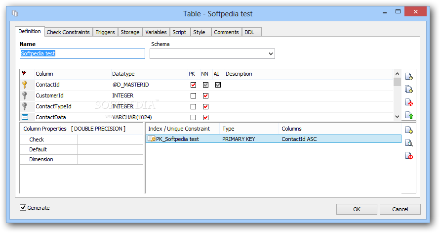Screen dimensions: 440x233
Task: Click the Type header in index list
Action: 228,129
